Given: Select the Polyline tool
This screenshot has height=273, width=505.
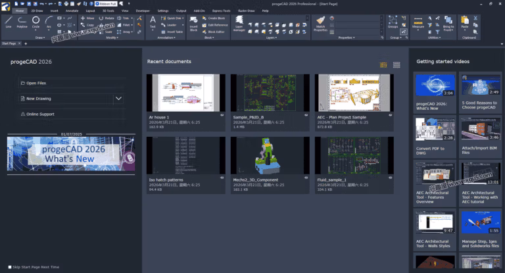Looking at the screenshot, I should 22,22.
